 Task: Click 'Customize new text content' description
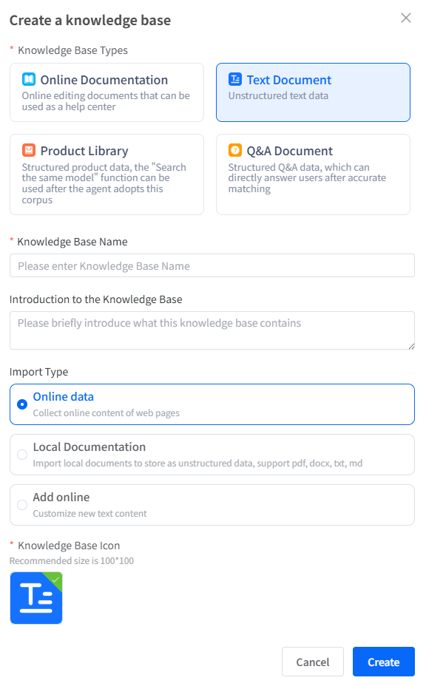pyautogui.click(x=89, y=514)
